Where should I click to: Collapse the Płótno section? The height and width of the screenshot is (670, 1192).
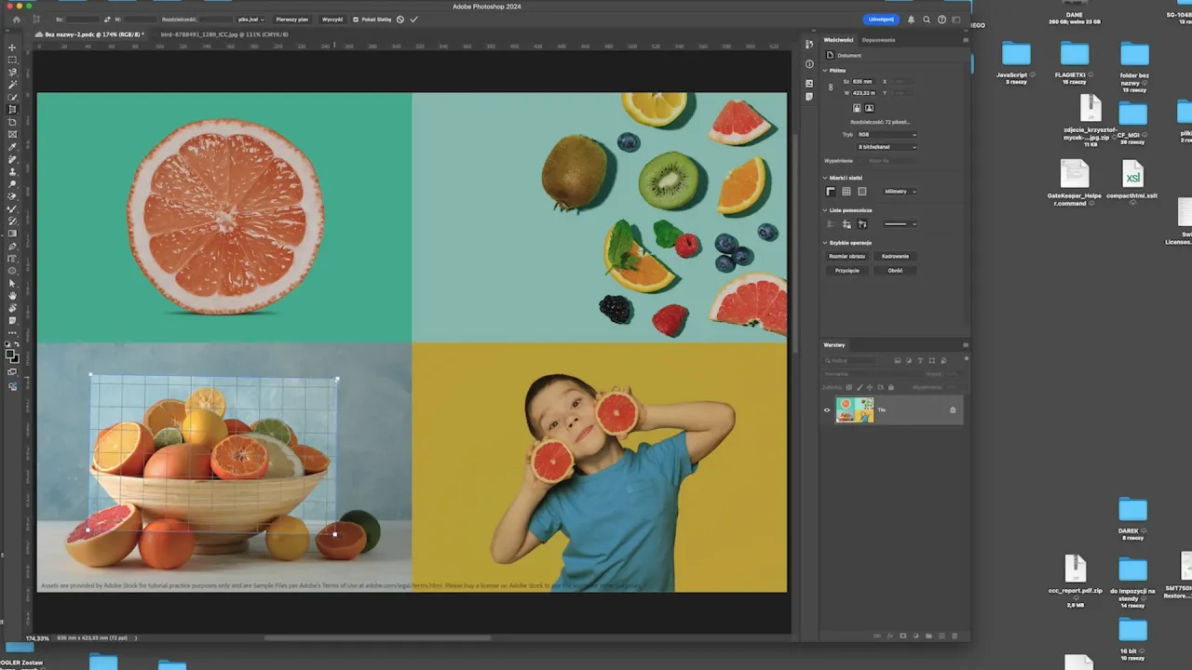click(x=825, y=70)
